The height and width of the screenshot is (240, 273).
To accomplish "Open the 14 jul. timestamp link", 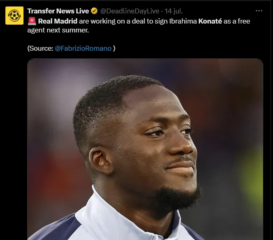I will (x=174, y=11).
